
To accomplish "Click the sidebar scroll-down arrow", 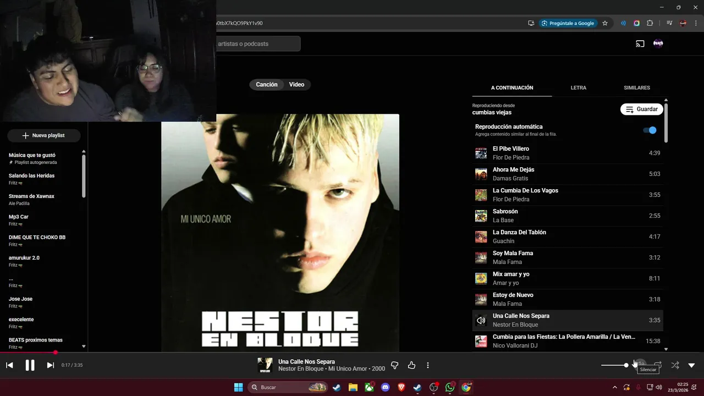I will pyautogui.click(x=84, y=346).
